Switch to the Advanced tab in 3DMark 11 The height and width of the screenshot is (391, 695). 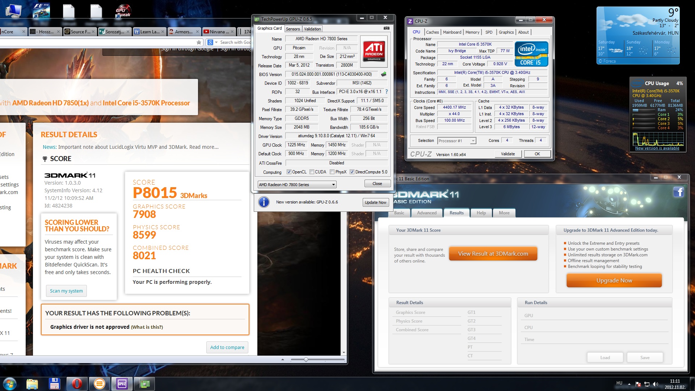(x=427, y=213)
